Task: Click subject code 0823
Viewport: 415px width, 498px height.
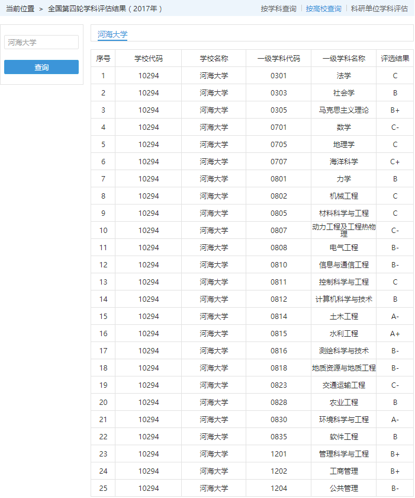Action: [x=279, y=385]
